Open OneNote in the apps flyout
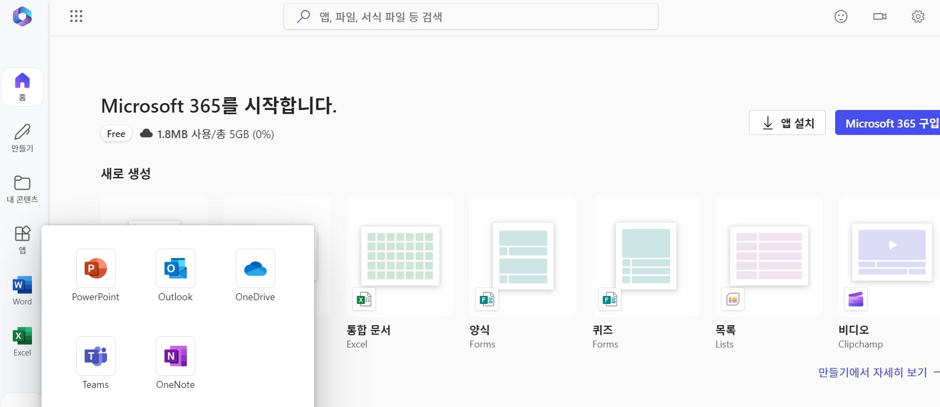The image size is (940, 407). pos(176,363)
